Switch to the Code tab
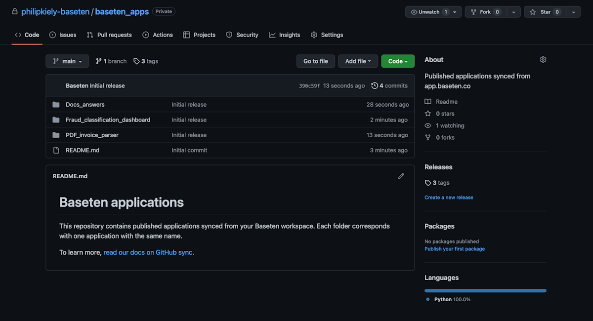 [x=27, y=35]
